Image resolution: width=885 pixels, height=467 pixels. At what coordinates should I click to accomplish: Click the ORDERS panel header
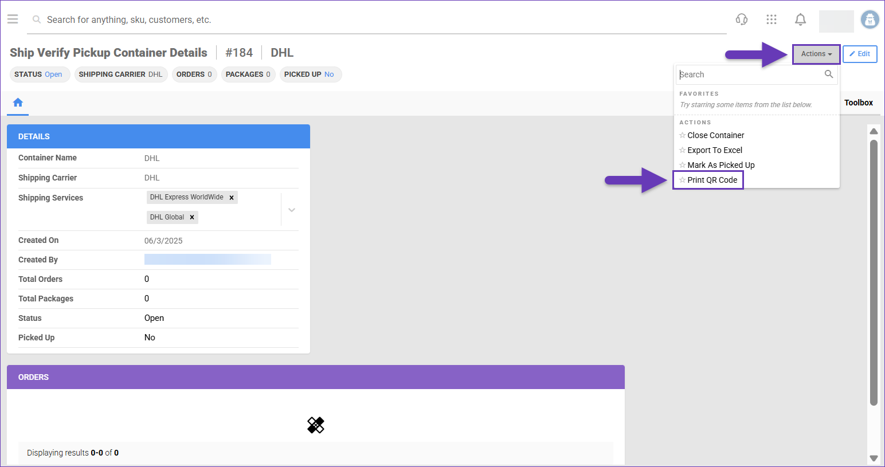tap(316, 377)
